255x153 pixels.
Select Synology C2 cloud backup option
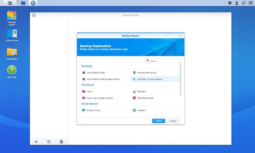[x=155, y=79]
